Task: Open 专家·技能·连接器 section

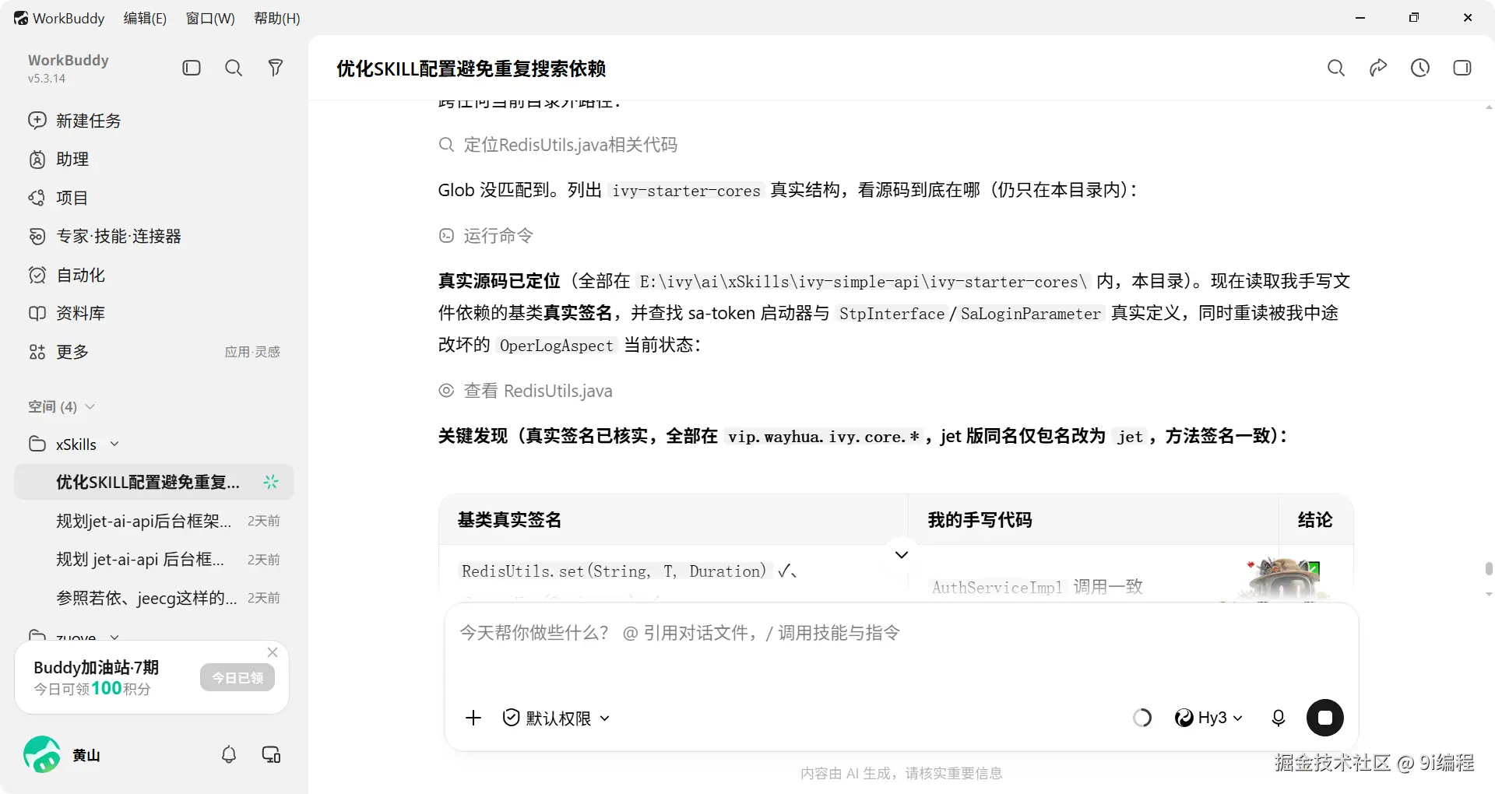Action: pyautogui.click(x=154, y=236)
